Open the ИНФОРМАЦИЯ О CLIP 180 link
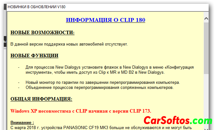 (x=105, y=20)
